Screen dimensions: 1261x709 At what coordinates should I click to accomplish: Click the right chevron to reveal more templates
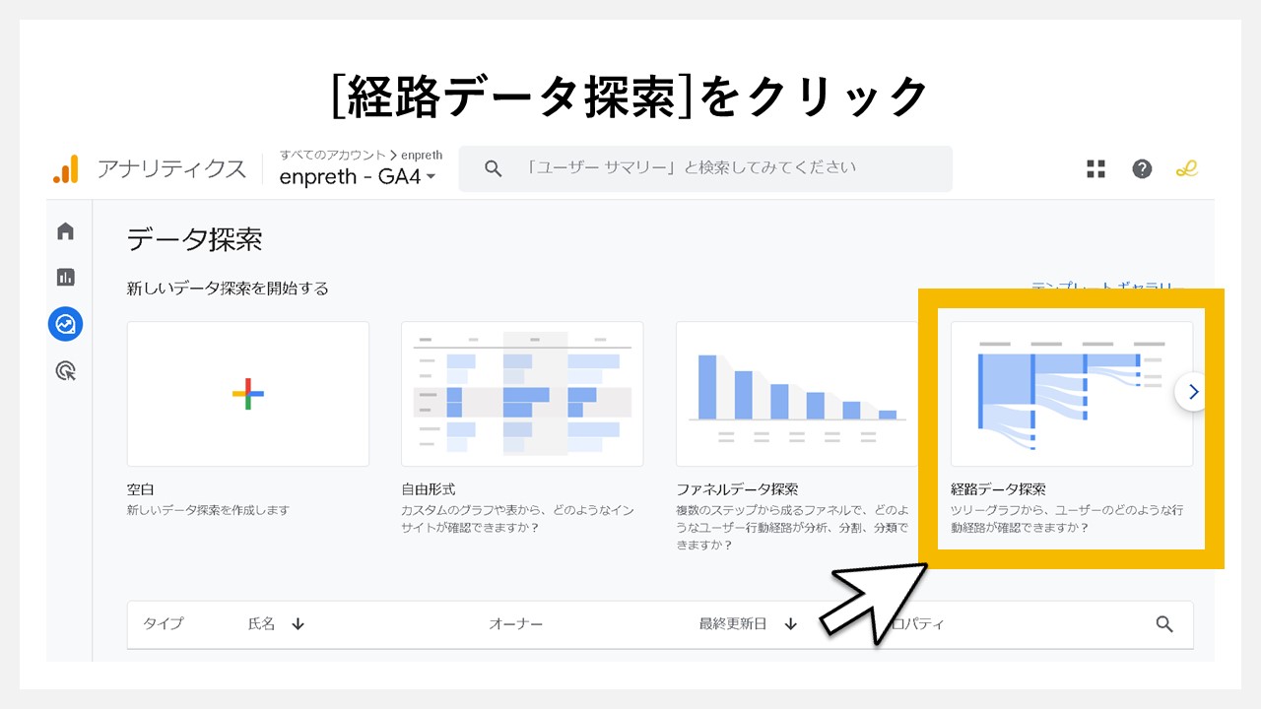[x=1192, y=391]
